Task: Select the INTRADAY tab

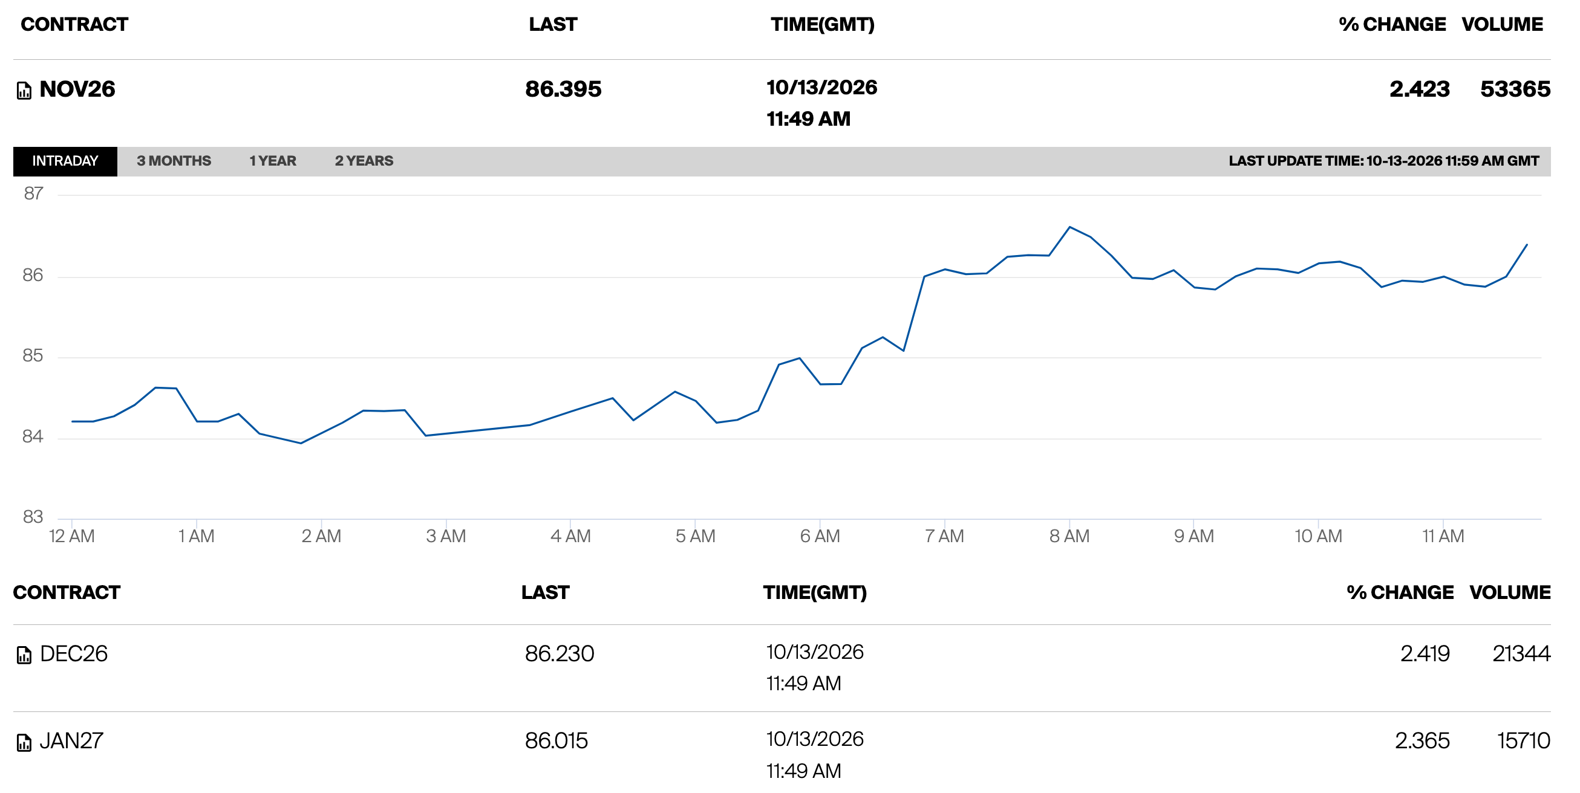Action: [x=65, y=161]
